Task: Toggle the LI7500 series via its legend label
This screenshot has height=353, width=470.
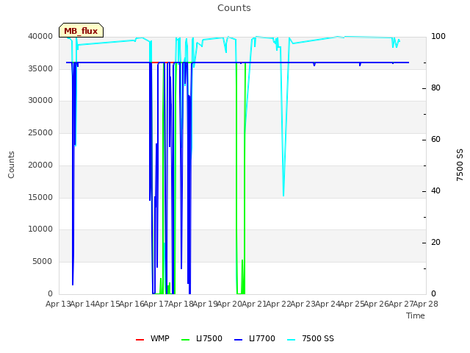Action: [x=209, y=338]
